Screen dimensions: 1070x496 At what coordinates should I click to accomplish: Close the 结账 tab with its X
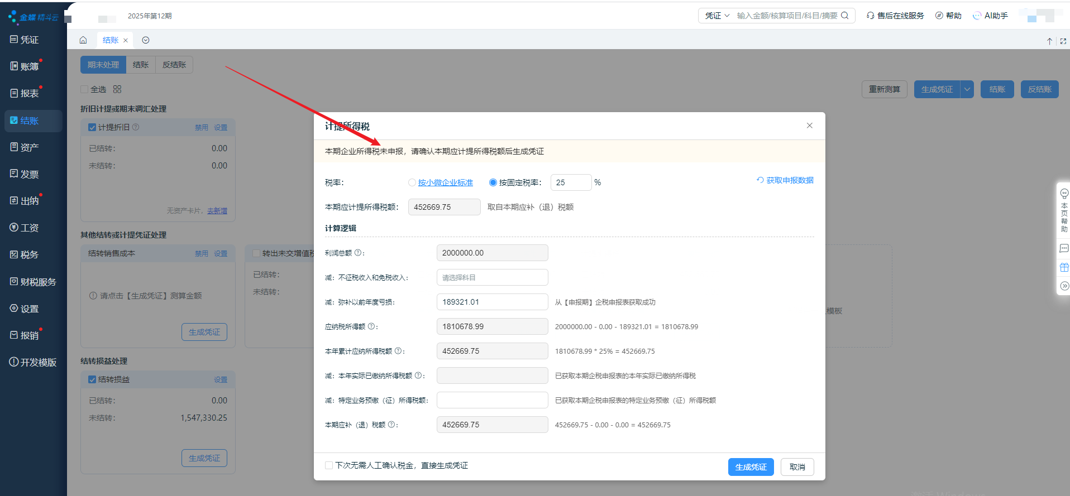coord(126,40)
